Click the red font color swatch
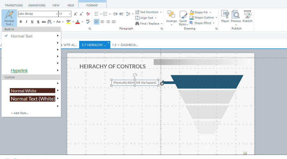 point(78,22)
